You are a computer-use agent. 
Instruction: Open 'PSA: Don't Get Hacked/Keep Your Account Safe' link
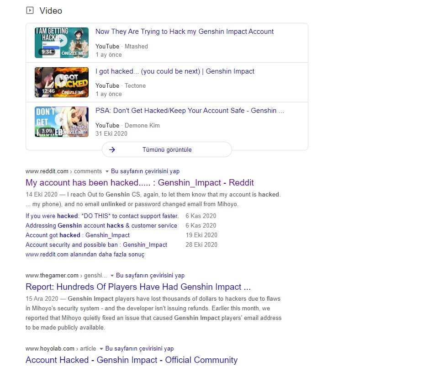[x=190, y=111]
